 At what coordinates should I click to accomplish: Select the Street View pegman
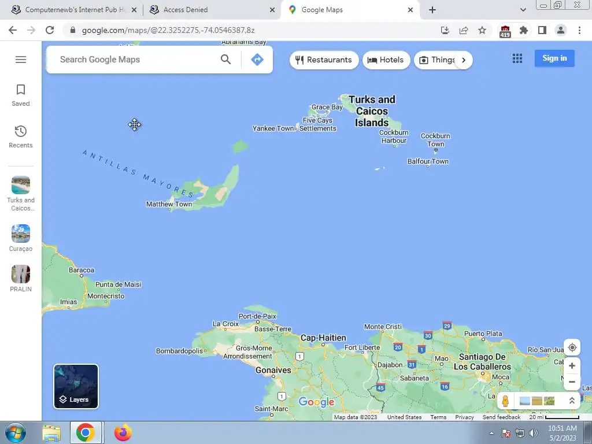(505, 401)
